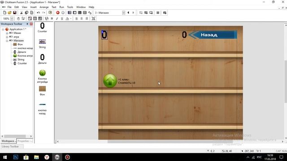This screenshot has width=287, height=161.
Task: Open the Insert menu
Action: pyautogui.click(x=33, y=7)
